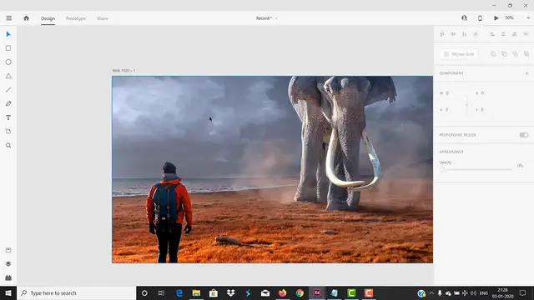Click Adobe XD taskbar icon

pyautogui.click(x=317, y=292)
